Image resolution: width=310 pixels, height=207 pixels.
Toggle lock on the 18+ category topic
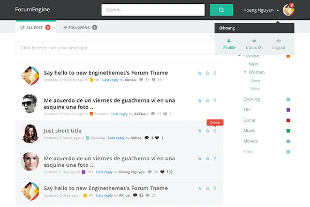(x=207, y=159)
